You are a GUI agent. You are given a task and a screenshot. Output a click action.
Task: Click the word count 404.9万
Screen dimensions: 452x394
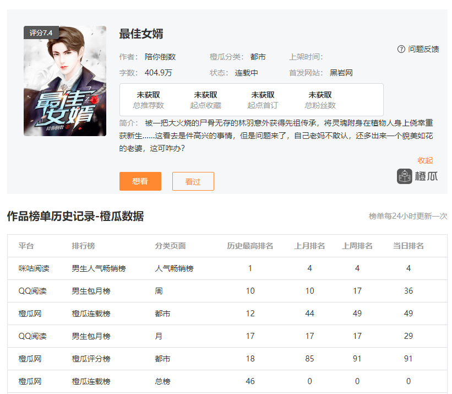(158, 73)
